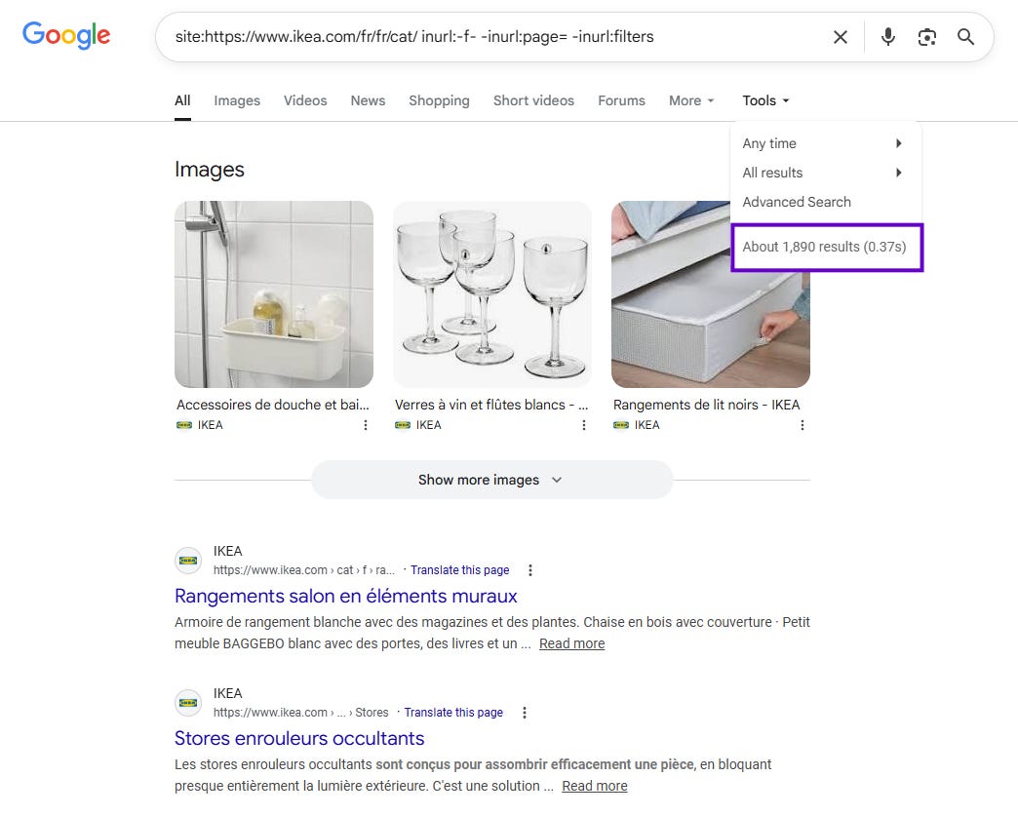Viewport: 1018px width, 816px height.
Task: Switch to the Images tab
Action: [237, 100]
